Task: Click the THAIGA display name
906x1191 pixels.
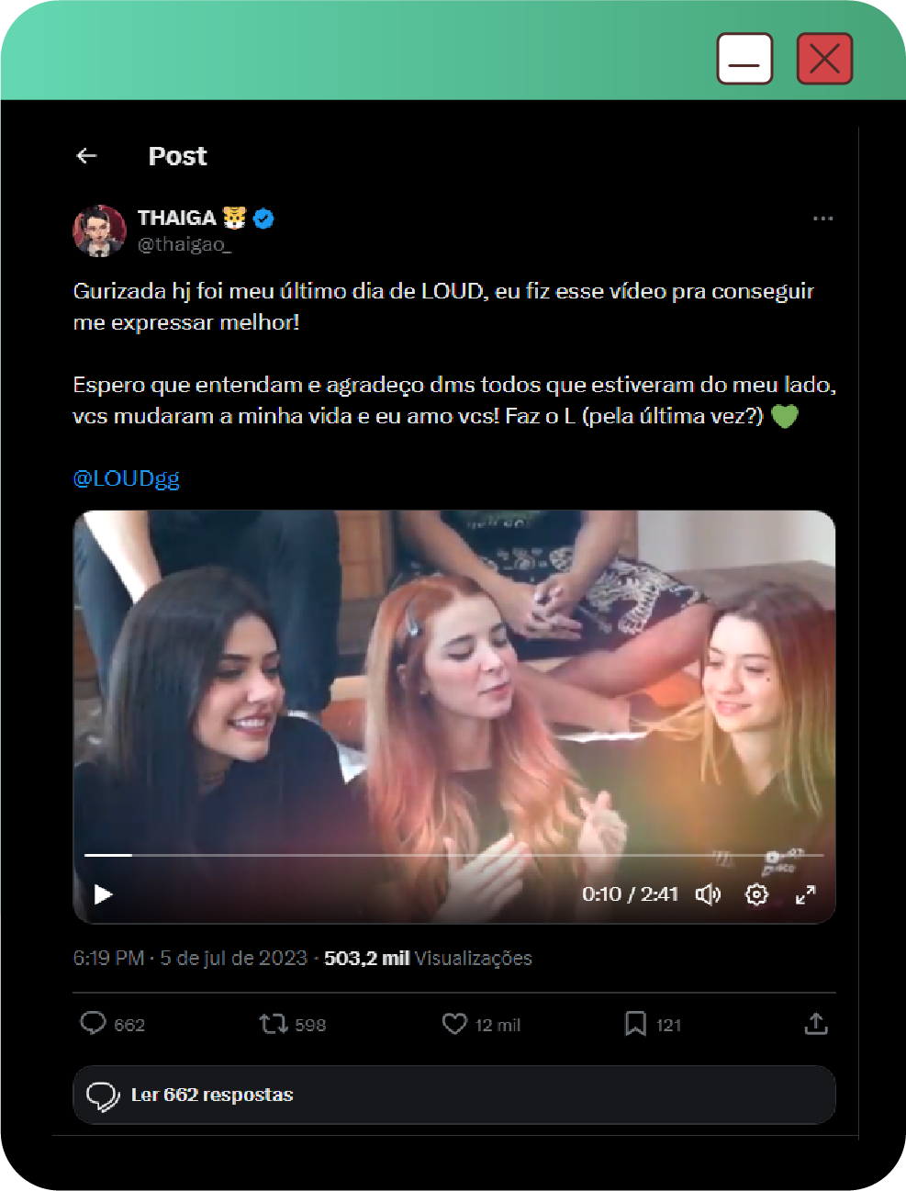Action: (176, 218)
